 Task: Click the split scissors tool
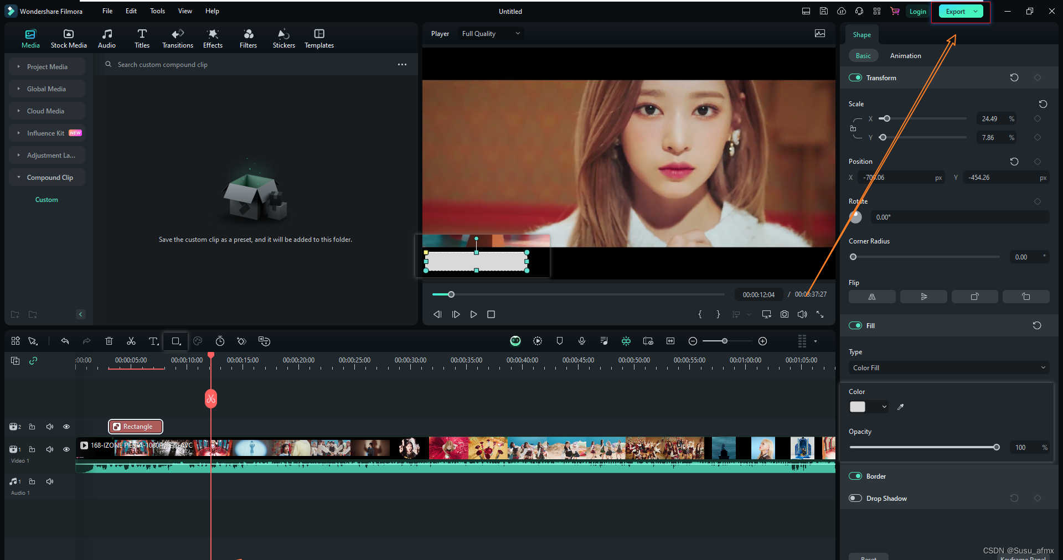131,341
